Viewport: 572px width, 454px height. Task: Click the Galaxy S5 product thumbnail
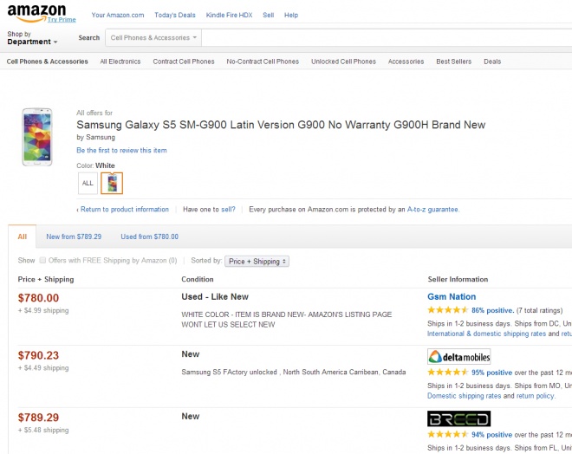(x=37, y=137)
